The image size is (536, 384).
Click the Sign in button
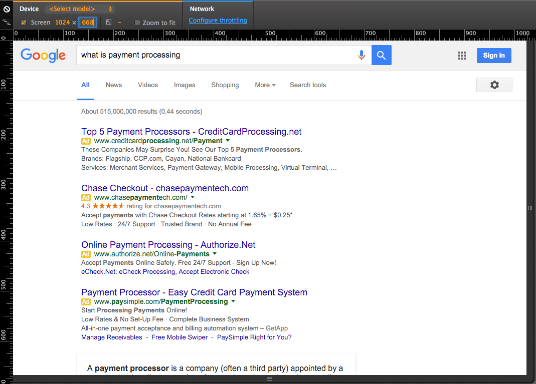[494, 55]
